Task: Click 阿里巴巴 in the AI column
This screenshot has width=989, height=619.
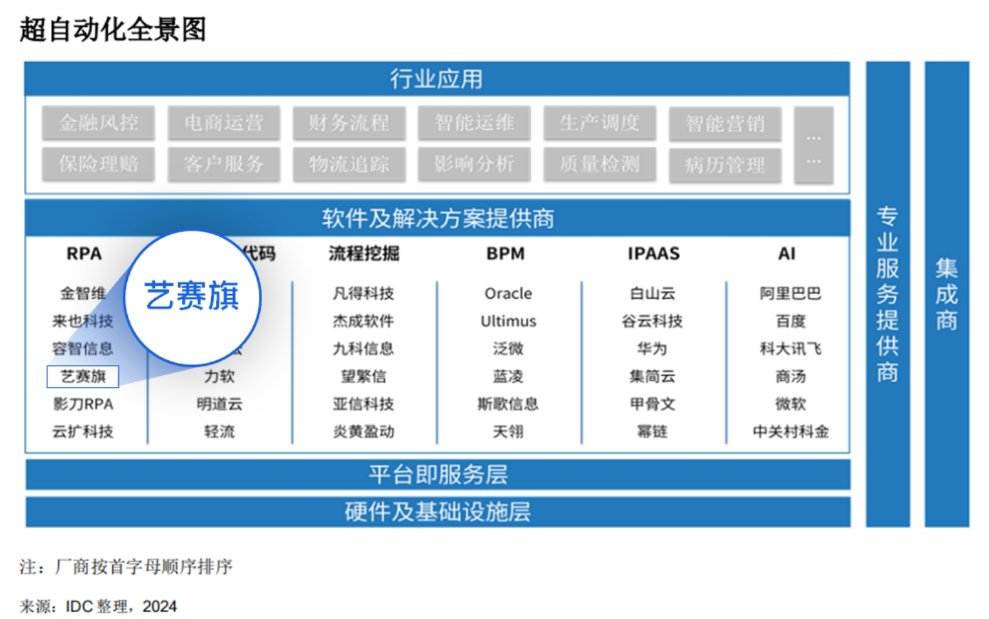Action: tap(790, 293)
